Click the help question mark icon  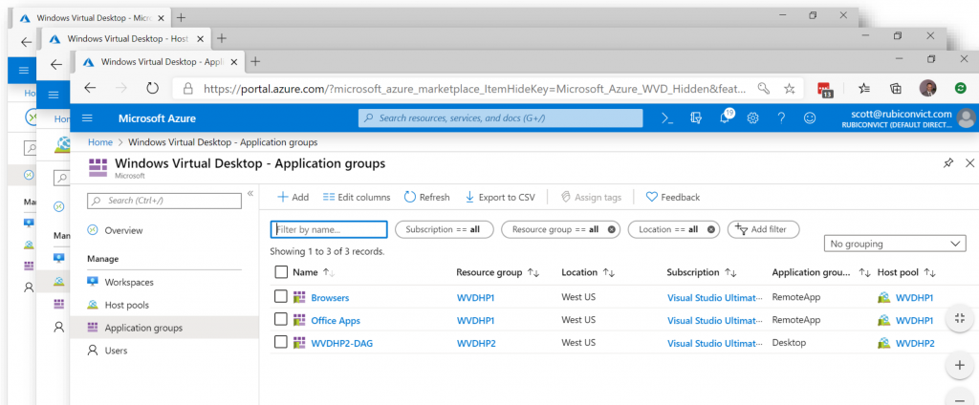coord(782,117)
